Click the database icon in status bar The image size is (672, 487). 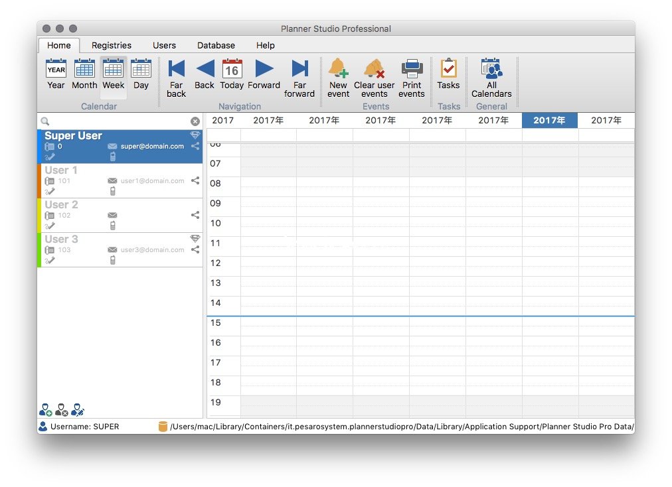point(163,426)
